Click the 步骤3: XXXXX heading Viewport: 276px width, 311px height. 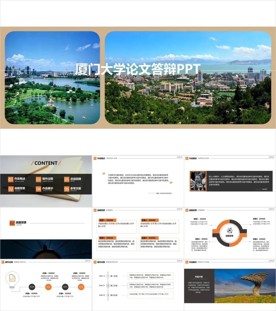(x=49, y=273)
